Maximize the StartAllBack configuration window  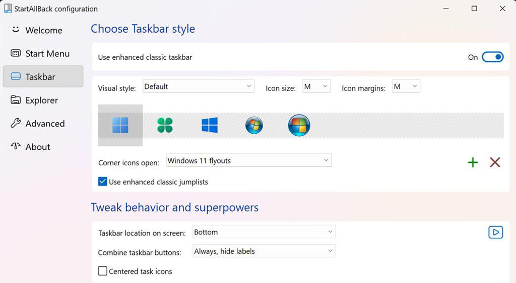[474, 9]
